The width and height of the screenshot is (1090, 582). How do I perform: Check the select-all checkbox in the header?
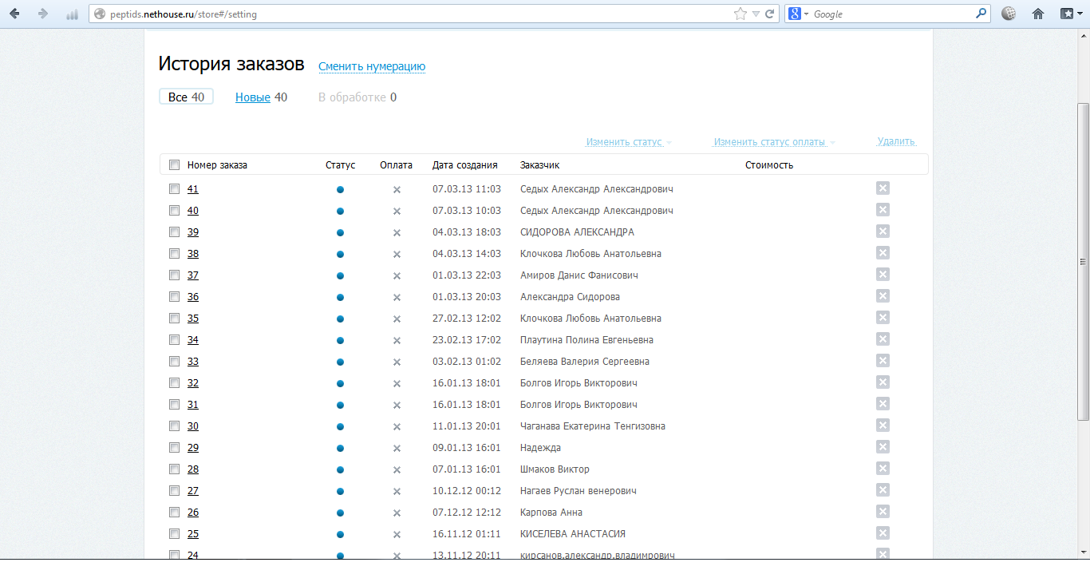coord(174,165)
